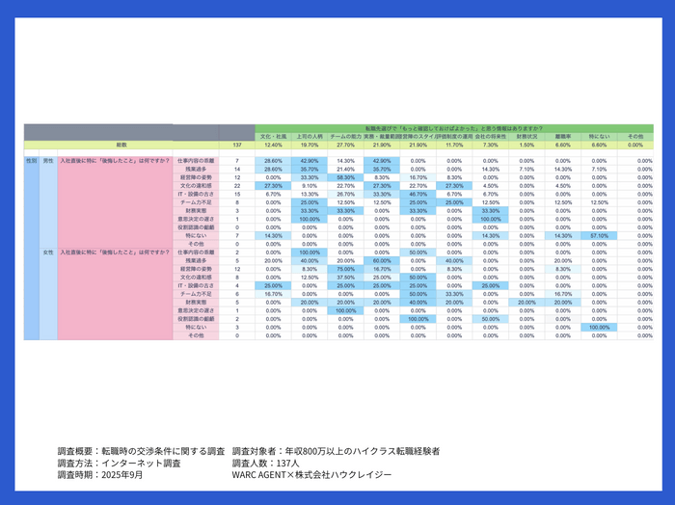The width and height of the screenshot is (675, 505).
Task: Select the その他 column header
Action: (634, 137)
